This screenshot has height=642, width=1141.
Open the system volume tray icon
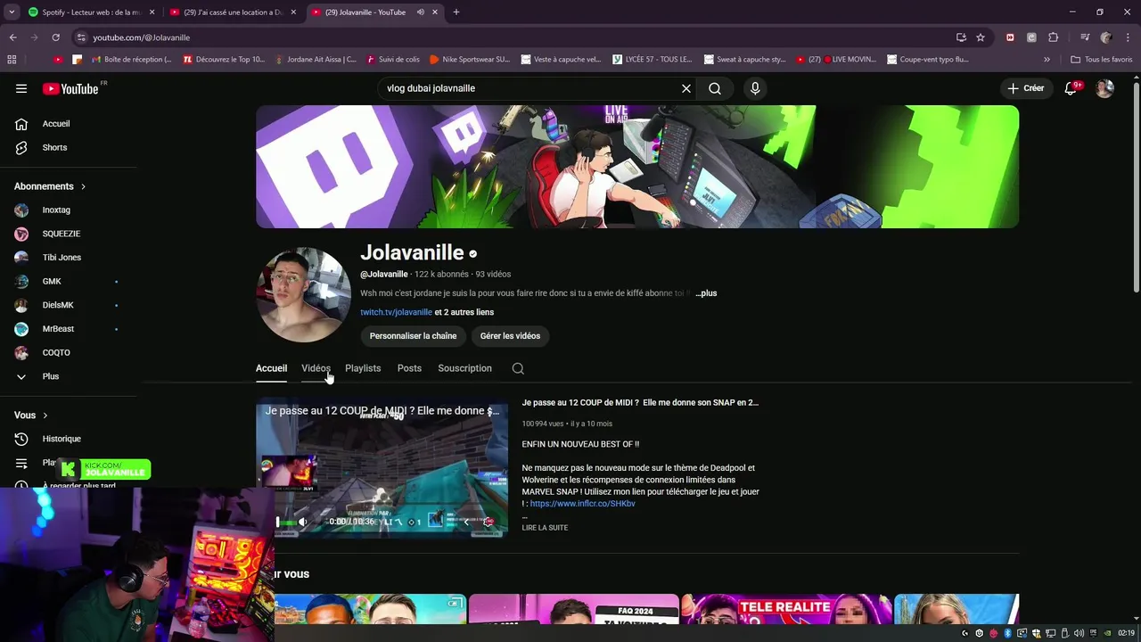(x=1079, y=633)
